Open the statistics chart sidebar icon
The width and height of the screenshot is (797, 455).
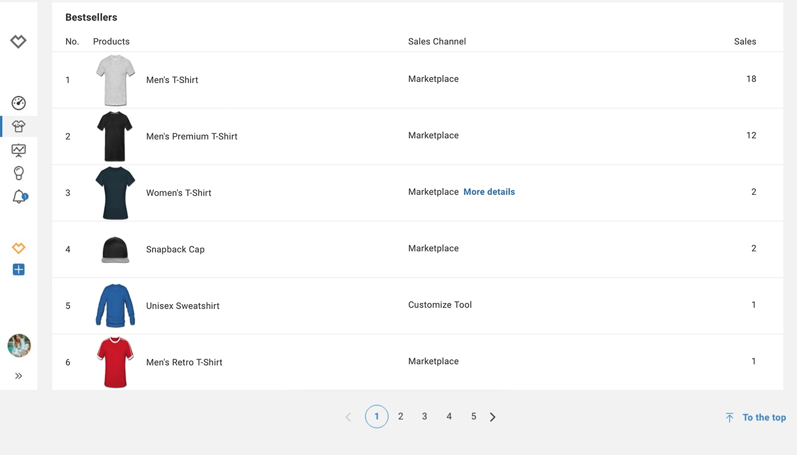click(x=18, y=150)
